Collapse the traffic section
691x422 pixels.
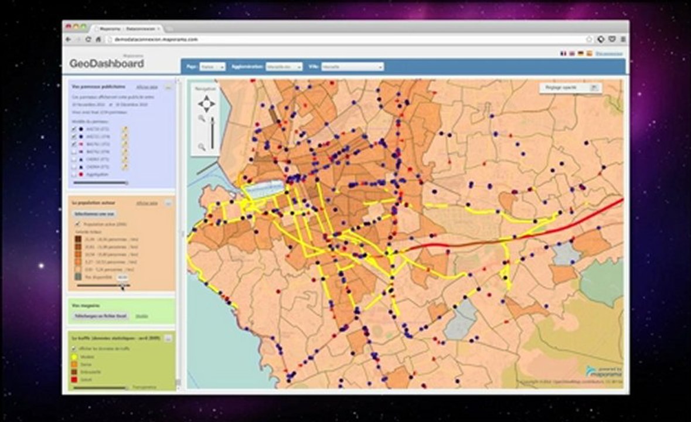pyautogui.click(x=168, y=338)
